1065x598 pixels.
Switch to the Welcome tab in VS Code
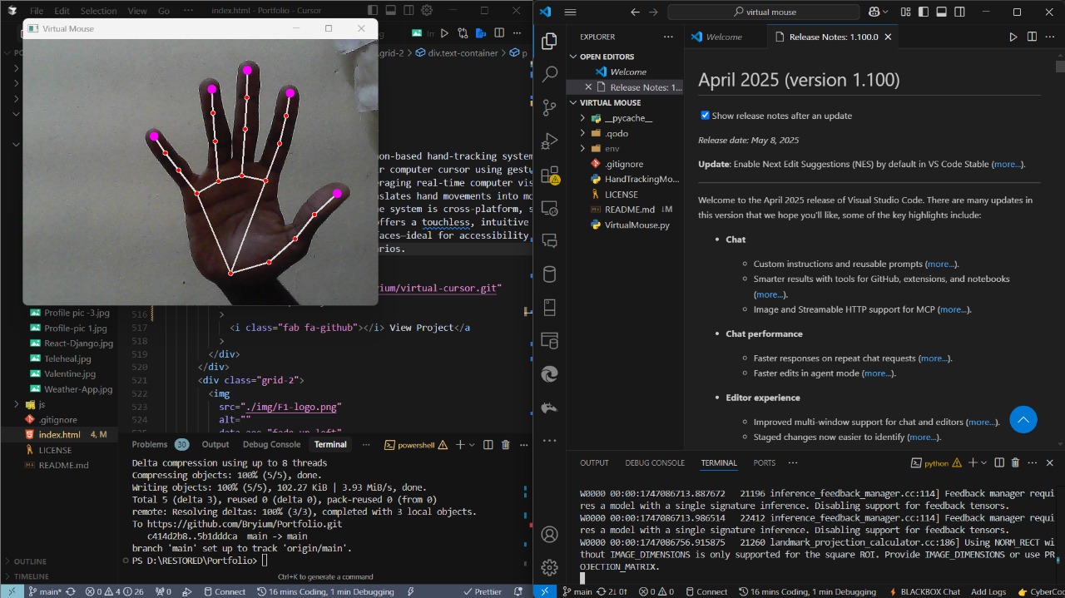point(724,37)
